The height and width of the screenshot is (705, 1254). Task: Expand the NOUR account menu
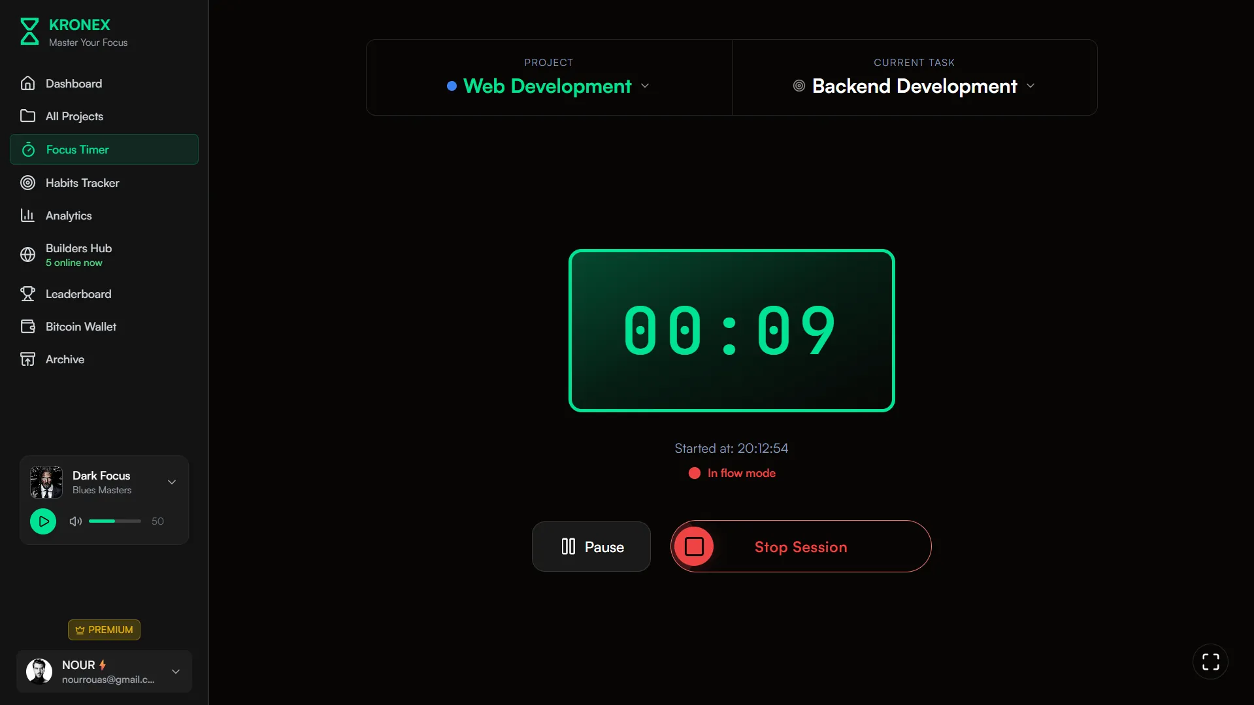coord(176,672)
